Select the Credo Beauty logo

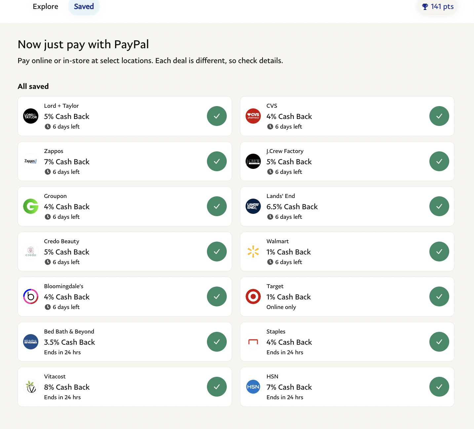31,252
